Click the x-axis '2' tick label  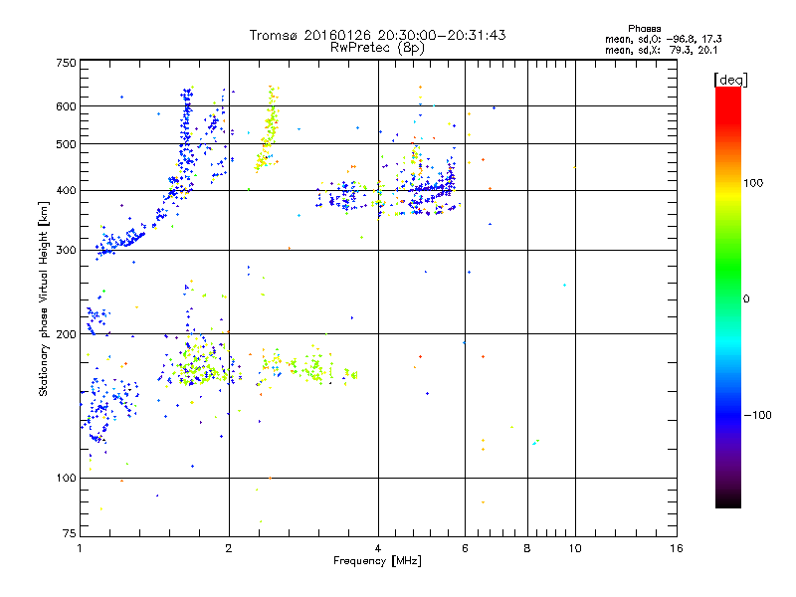(x=229, y=548)
